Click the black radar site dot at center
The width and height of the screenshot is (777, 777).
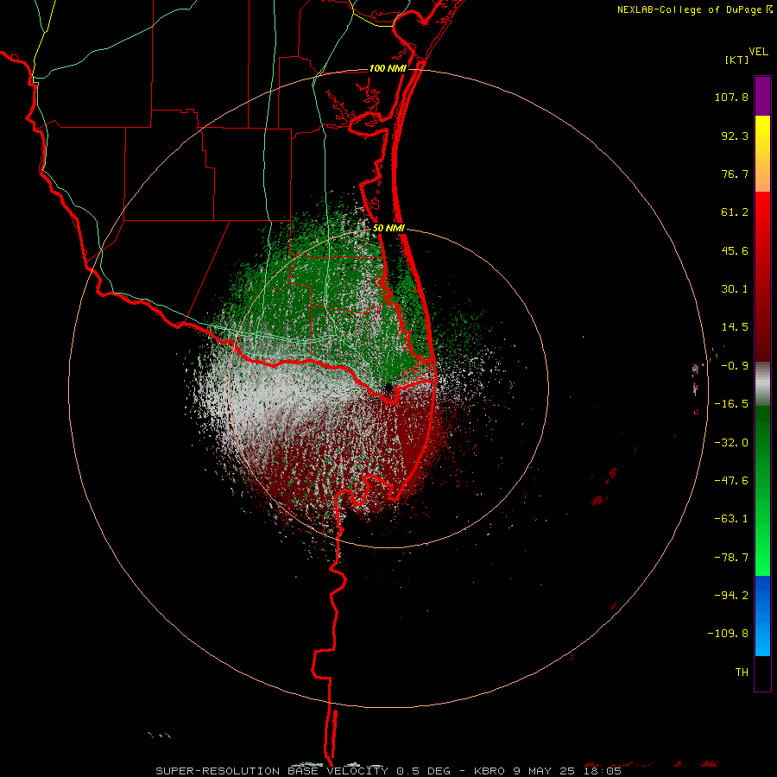(x=388, y=387)
